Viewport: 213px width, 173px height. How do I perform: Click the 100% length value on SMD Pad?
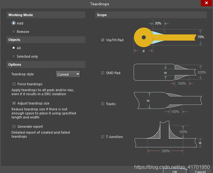[182, 83]
